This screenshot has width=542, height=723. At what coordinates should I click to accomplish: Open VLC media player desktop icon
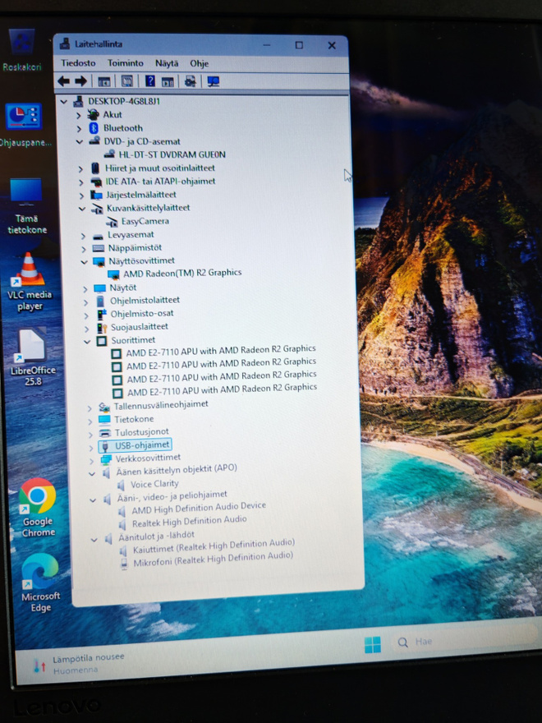[29, 282]
